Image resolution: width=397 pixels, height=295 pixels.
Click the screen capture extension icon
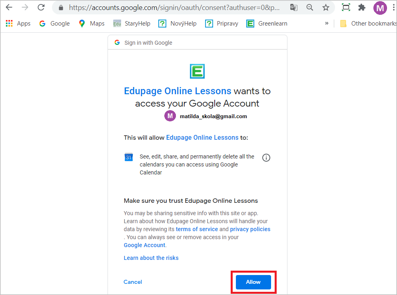coord(346,7)
